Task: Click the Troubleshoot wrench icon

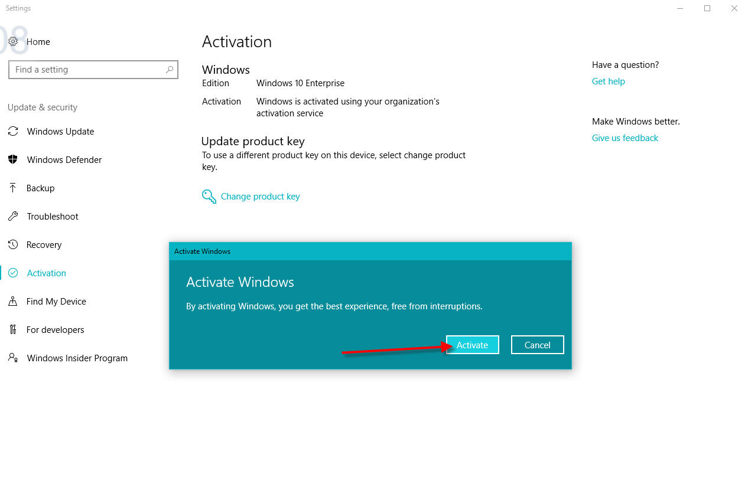Action: [x=13, y=217]
